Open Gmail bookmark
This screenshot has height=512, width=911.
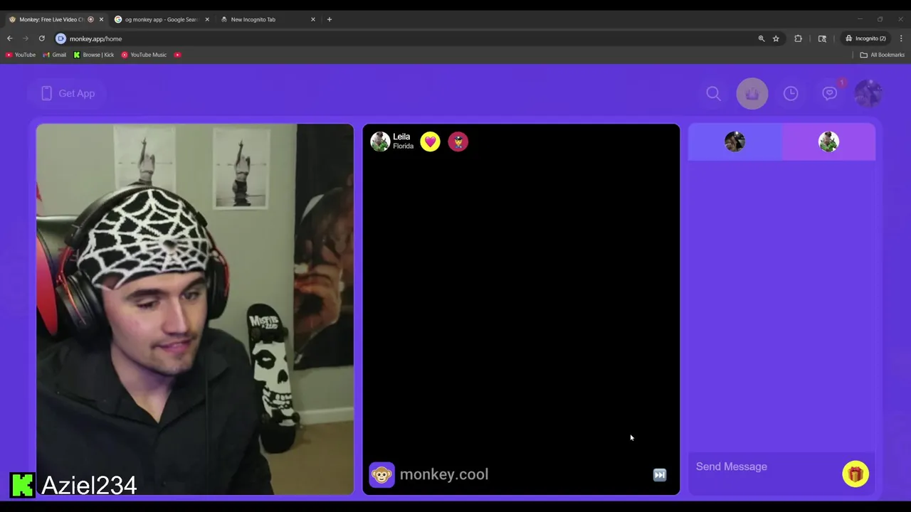pyautogui.click(x=55, y=55)
